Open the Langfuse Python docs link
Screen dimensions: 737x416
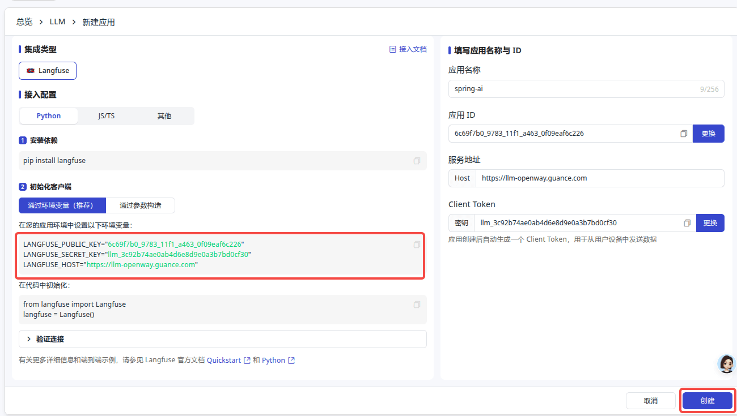point(278,361)
